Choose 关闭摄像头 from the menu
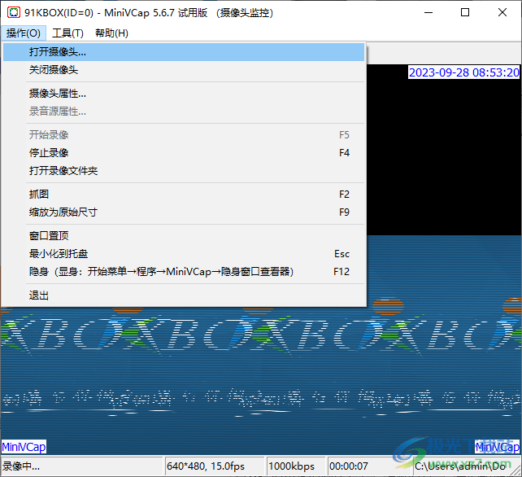This screenshot has height=477, width=522. (184, 70)
